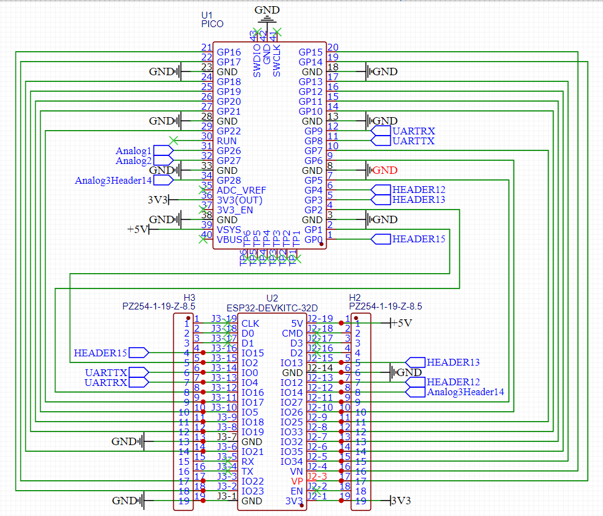Select the U1 designator text

[x=207, y=15]
